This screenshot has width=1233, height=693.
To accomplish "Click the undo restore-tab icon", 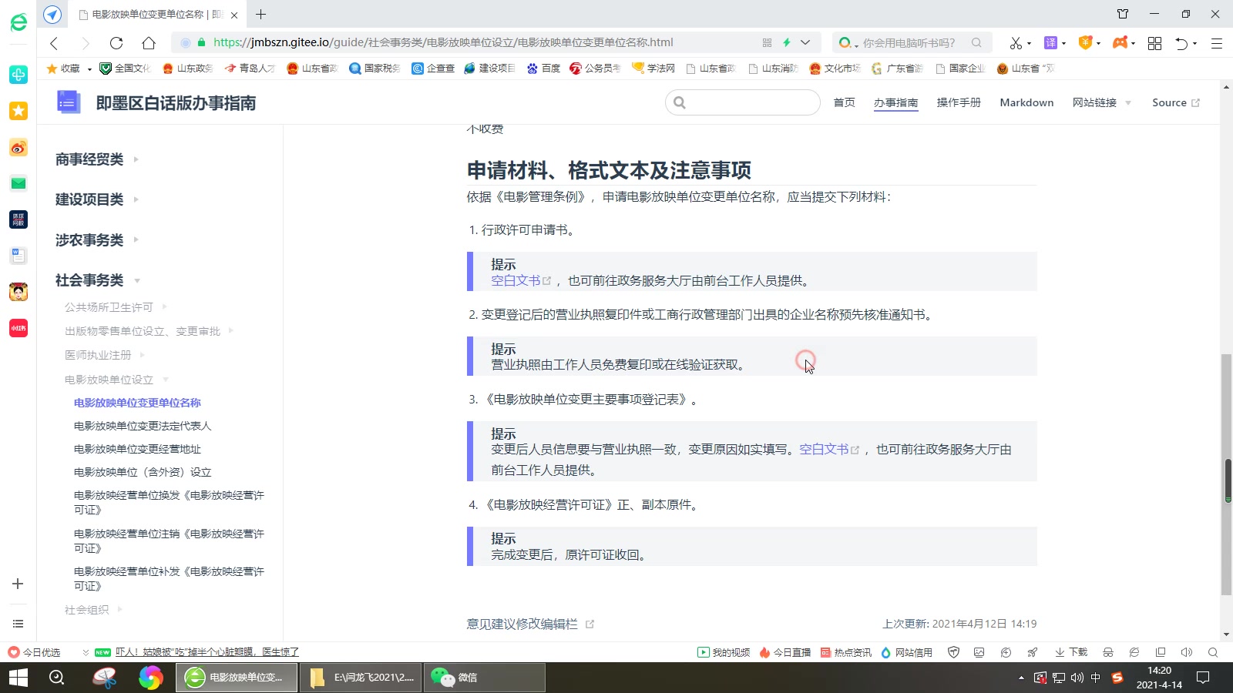I will [x=1181, y=43].
